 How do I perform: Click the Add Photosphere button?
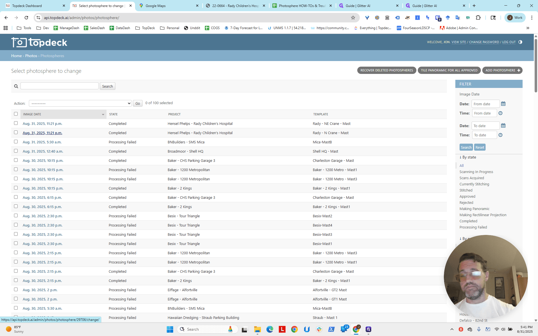pos(502,70)
